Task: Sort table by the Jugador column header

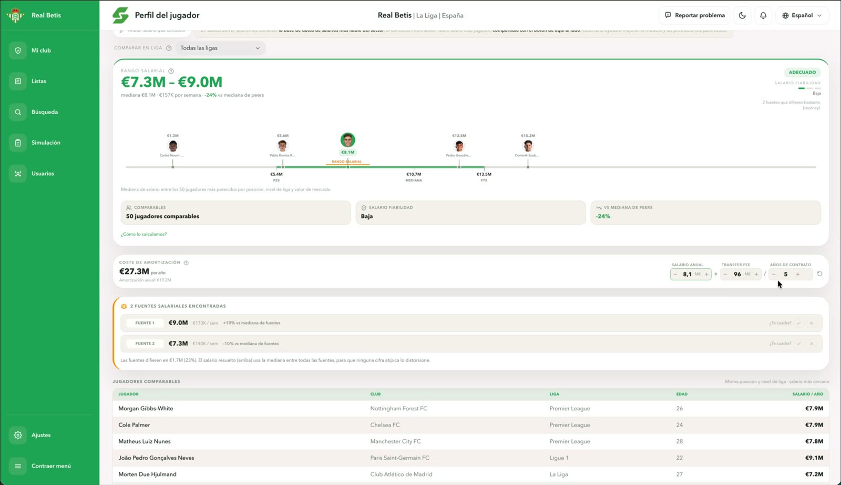Action: tap(129, 394)
